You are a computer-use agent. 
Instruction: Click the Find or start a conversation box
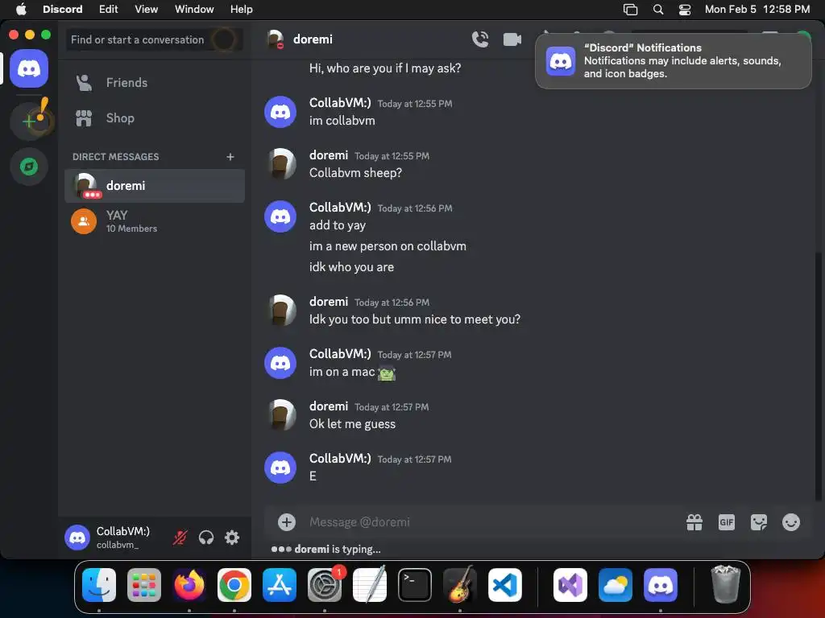(154, 39)
